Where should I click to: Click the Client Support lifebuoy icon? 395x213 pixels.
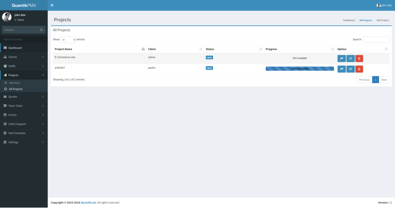pyautogui.click(x=5, y=124)
